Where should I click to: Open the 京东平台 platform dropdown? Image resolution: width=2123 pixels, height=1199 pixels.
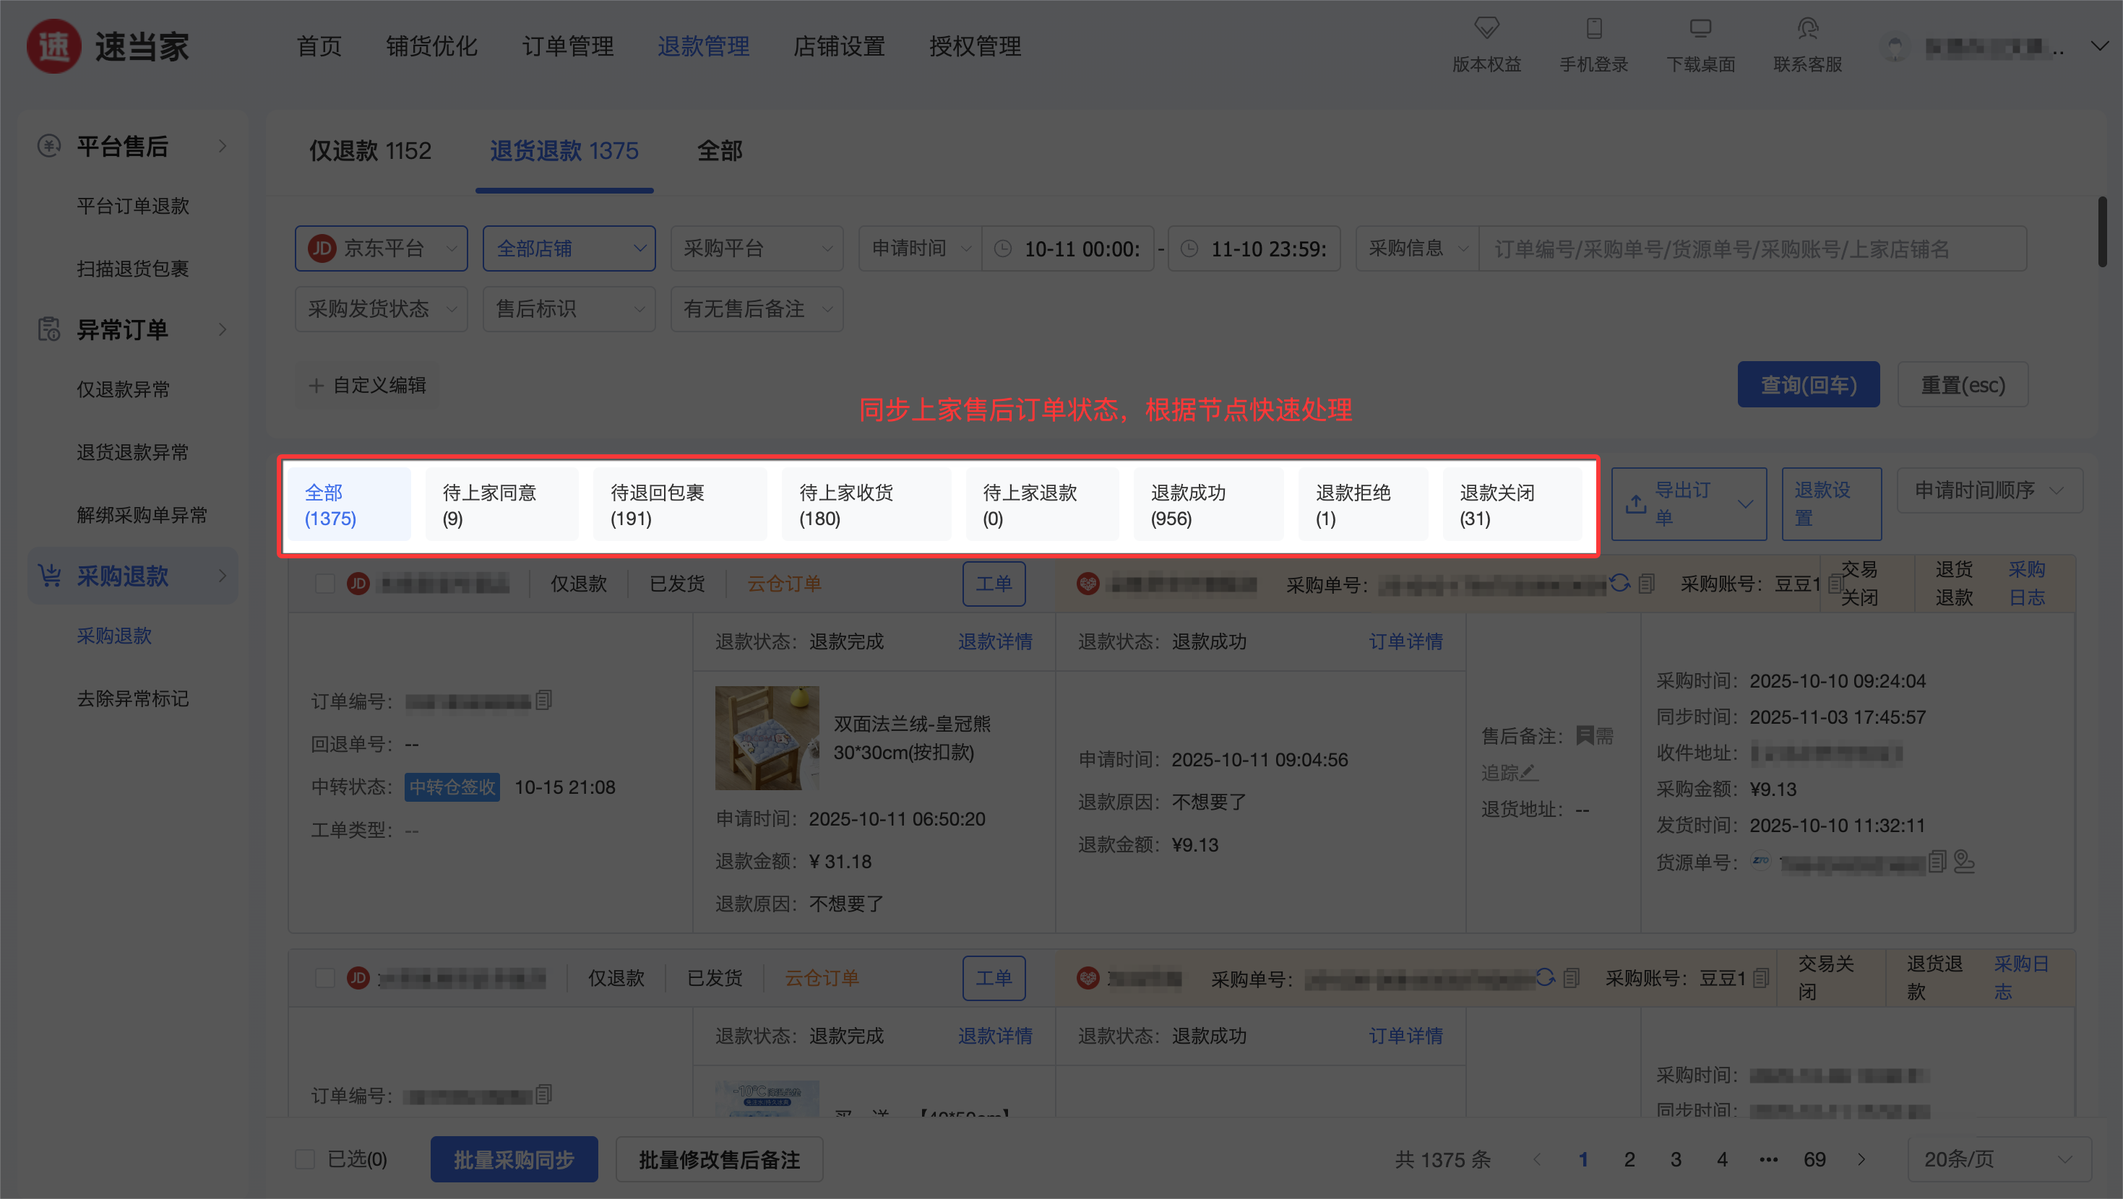click(381, 248)
